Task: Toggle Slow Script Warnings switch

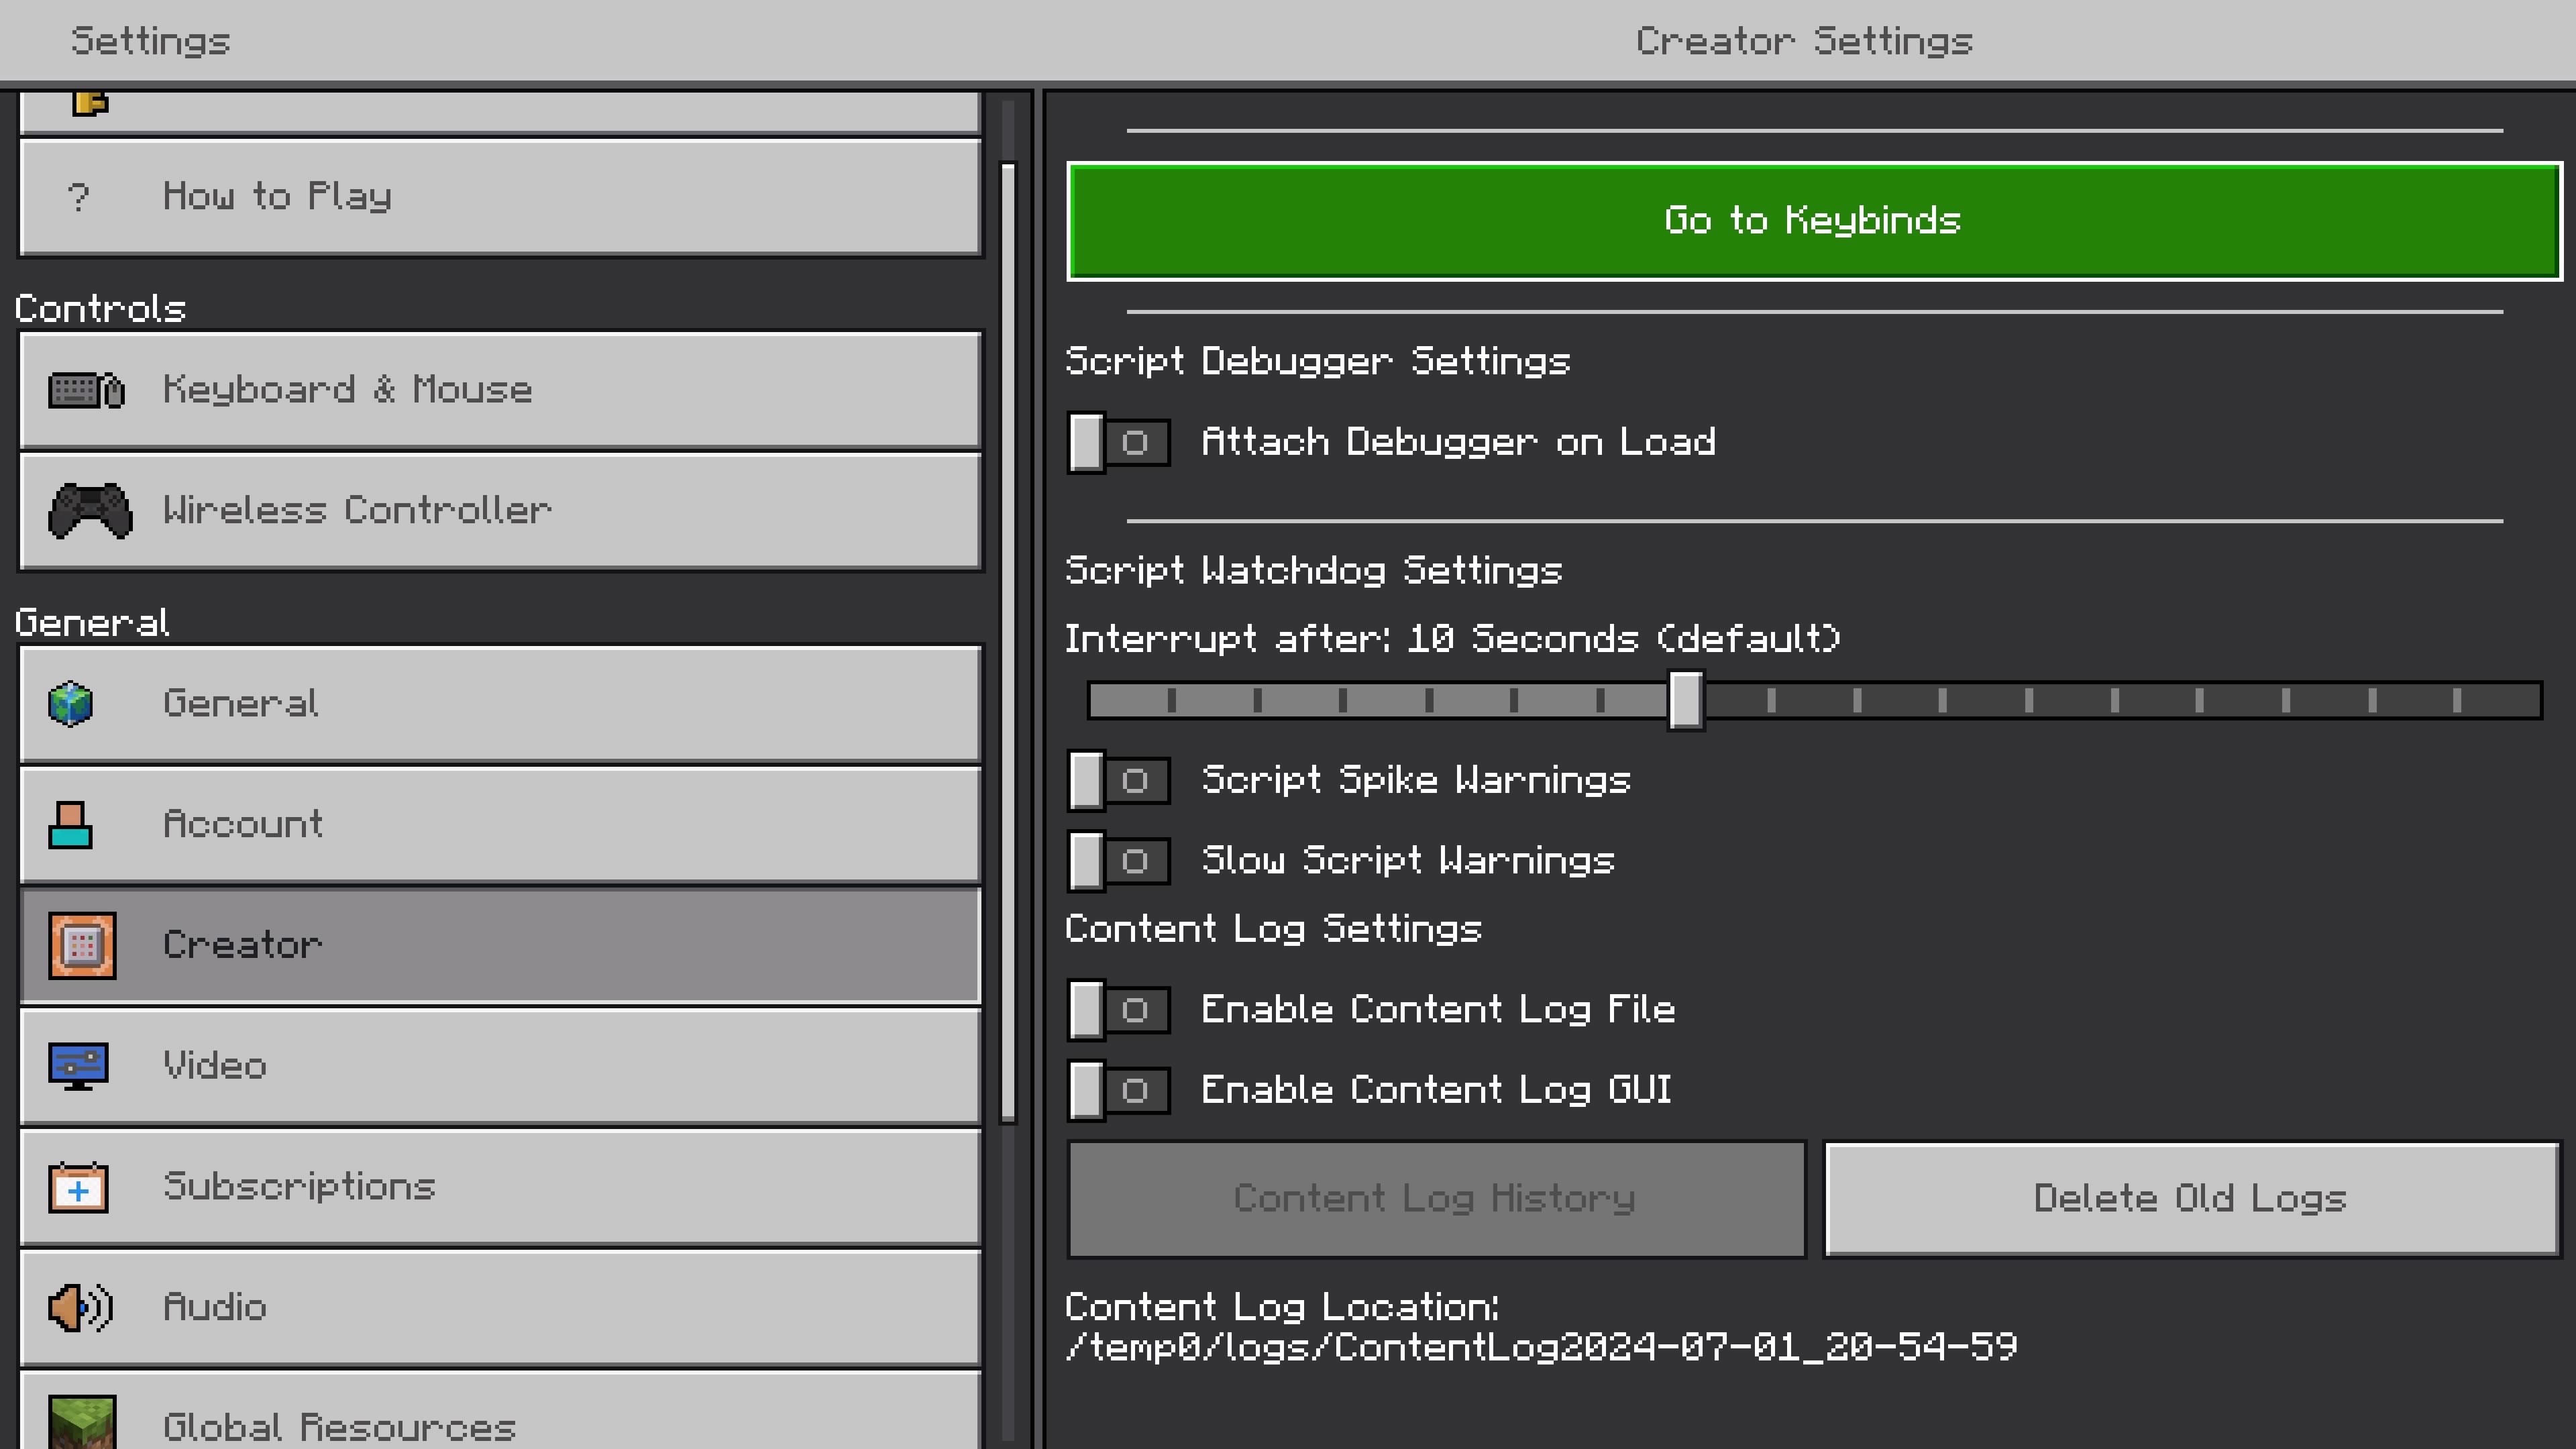Action: [1118, 861]
